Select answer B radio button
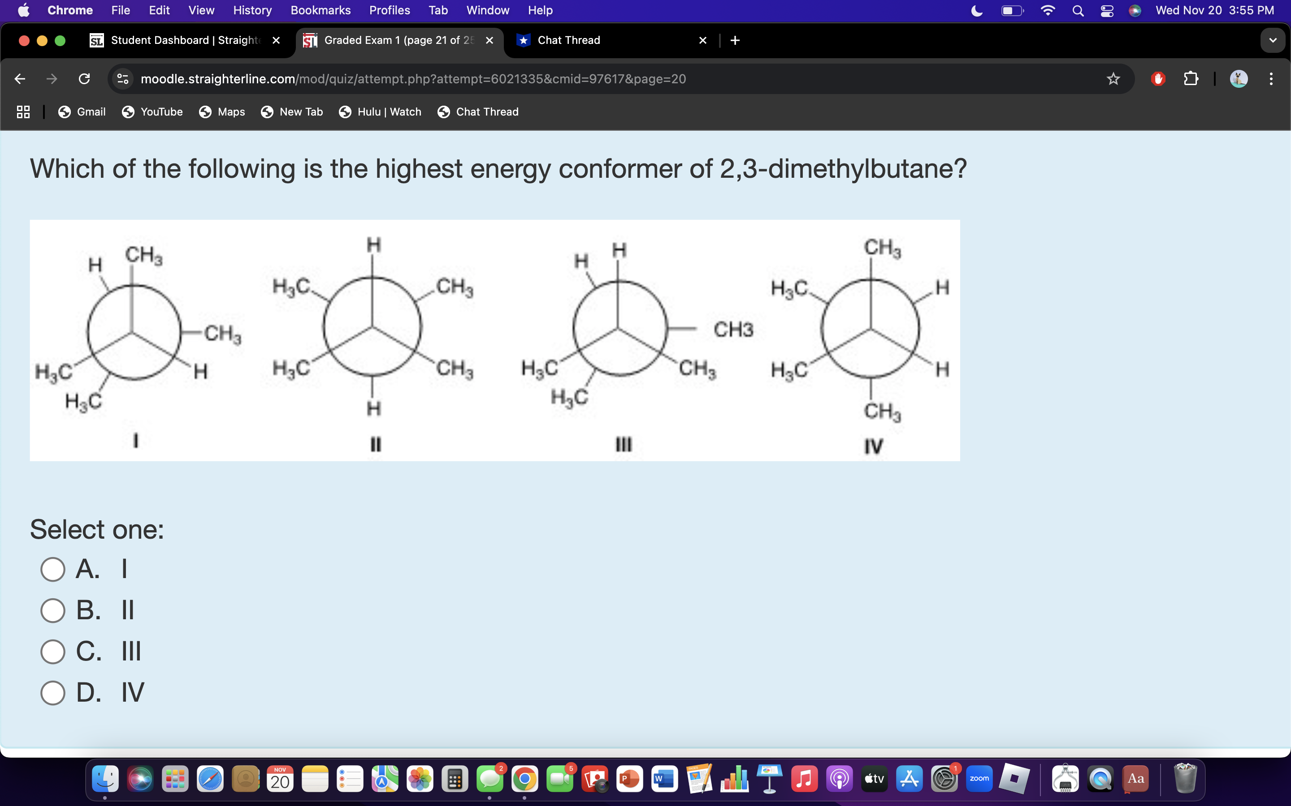This screenshot has width=1291, height=806. point(53,610)
